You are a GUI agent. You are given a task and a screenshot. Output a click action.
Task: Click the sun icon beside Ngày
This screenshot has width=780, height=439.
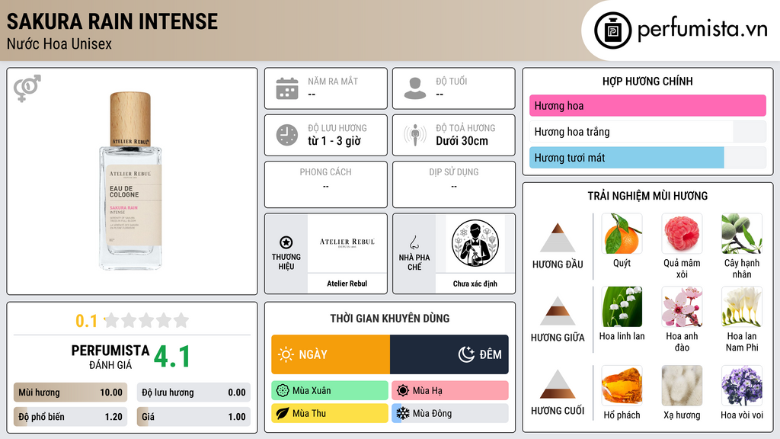[x=286, y=354]
